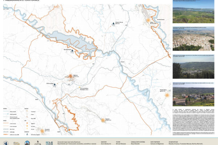
Task: Click the viewpoint icon southwest of Miglionico
Action: coord(54,85)
